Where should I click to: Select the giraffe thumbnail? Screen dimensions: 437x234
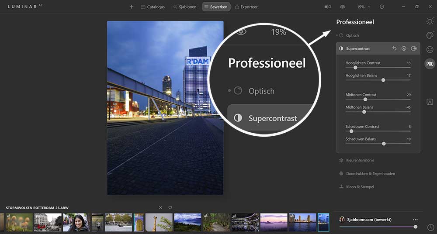coord(159,222)
